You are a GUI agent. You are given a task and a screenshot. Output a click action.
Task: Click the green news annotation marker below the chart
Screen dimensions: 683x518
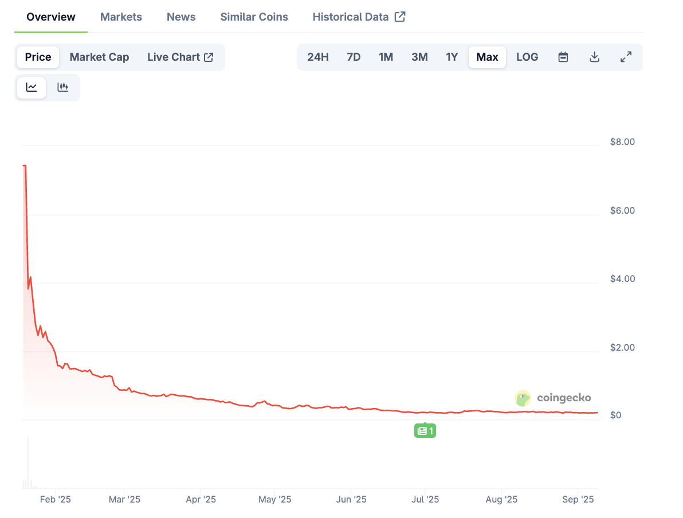[x=425, y=430]
